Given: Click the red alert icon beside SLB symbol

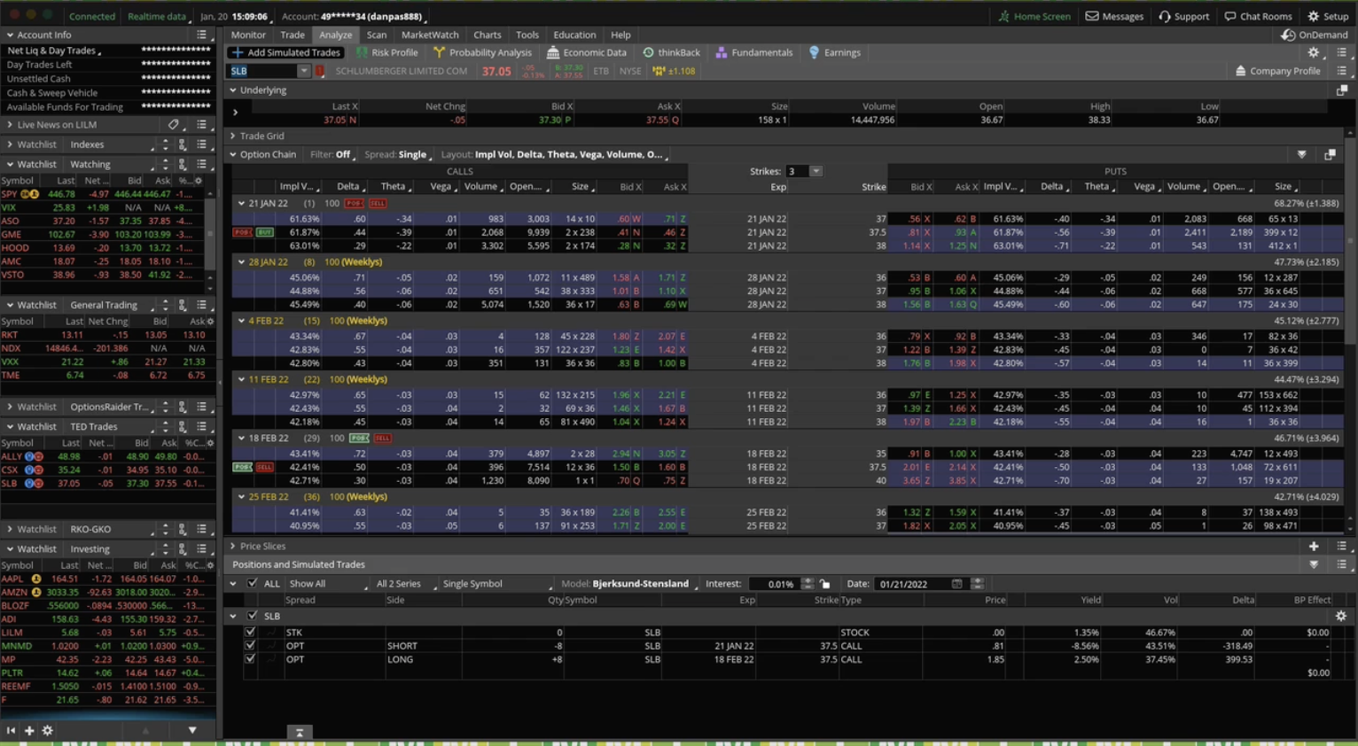Looking at the screenshot, I should pyautogui.click(x=320, y=71).
